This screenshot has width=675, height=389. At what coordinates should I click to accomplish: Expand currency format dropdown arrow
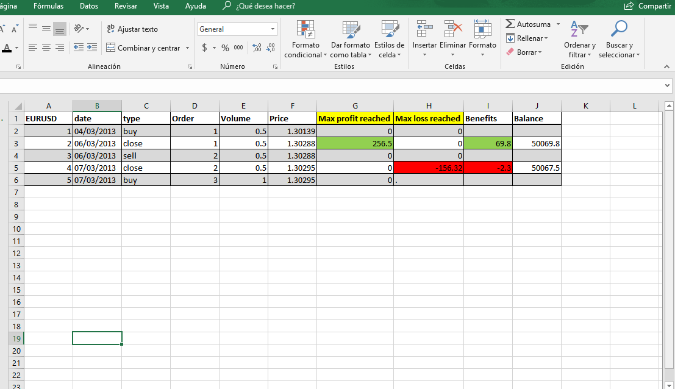pyautogui.click(x=214, y=48)
